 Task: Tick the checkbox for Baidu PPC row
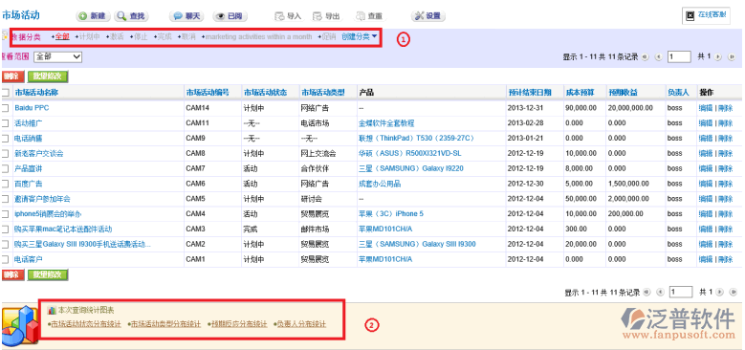coord(6,108)
